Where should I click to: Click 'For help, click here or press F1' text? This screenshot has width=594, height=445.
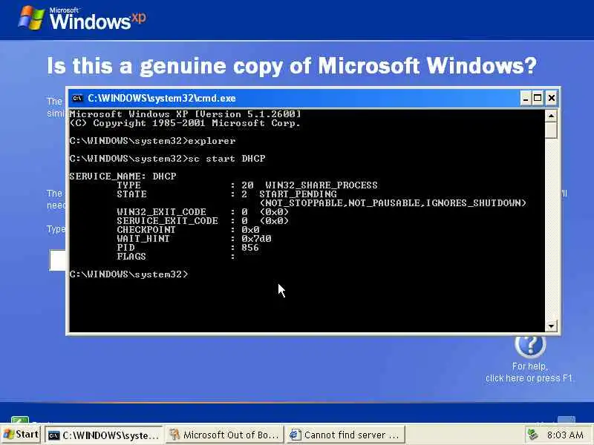tap(529, 372)
